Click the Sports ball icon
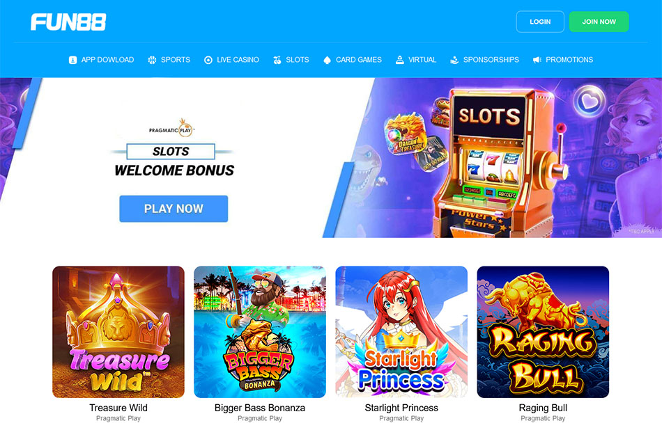The image size is (662, 430). click(152, 60)
